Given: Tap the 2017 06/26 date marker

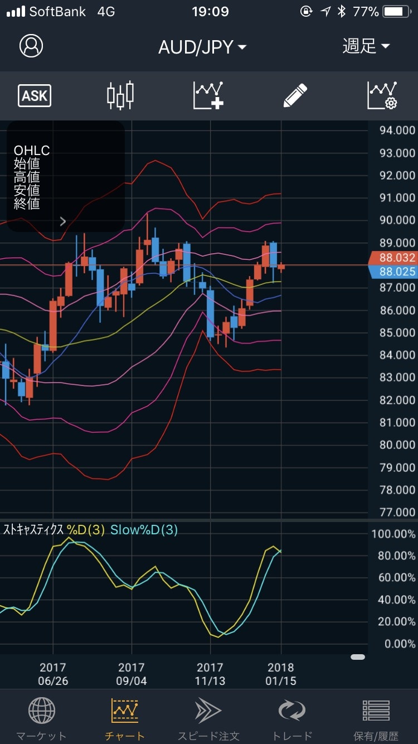Looking at the screenshot, I should coord(53,674).
